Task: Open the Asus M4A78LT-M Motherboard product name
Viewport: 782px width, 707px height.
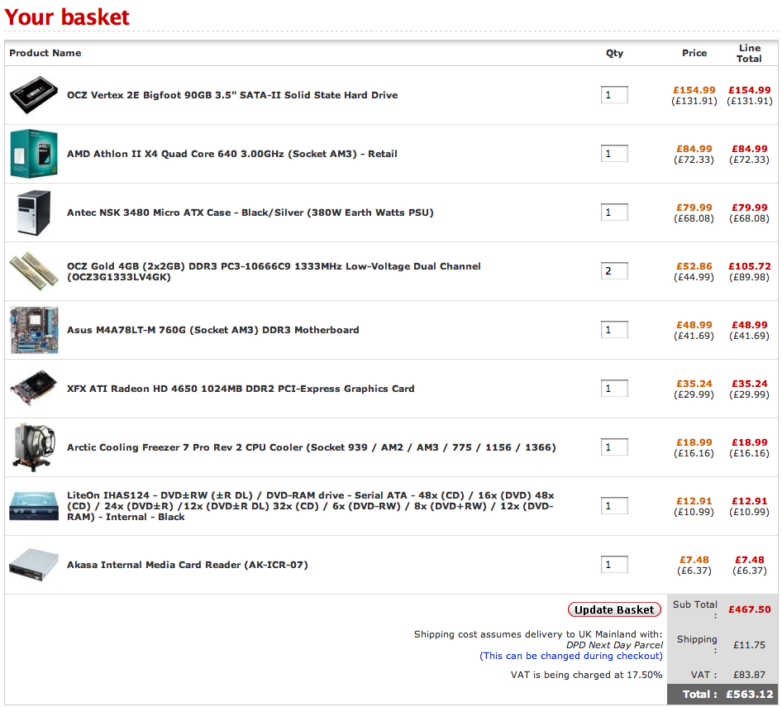Action: click(212, 330)
